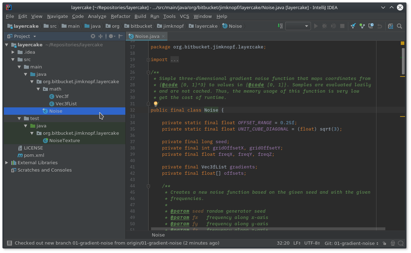Select NoiseTexture in project tree
411x253 pixels.
(x=62, y=140)
